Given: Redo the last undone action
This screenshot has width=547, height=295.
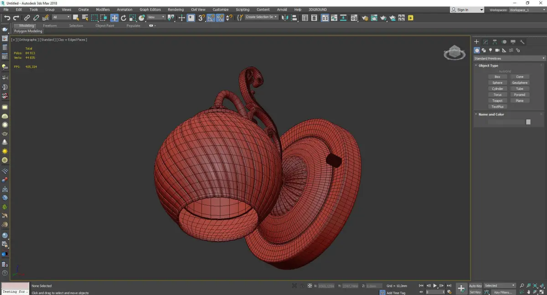Looking at the screenshot, I should point(16,18).
